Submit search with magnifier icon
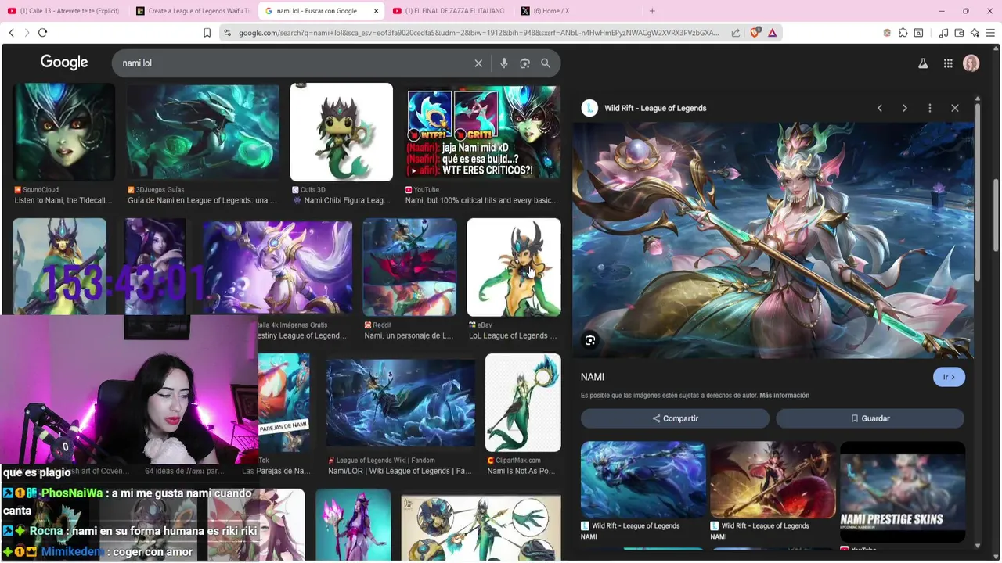 546,63
